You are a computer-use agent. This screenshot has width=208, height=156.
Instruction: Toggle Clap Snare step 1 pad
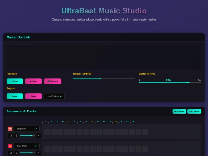pos(47,149)
